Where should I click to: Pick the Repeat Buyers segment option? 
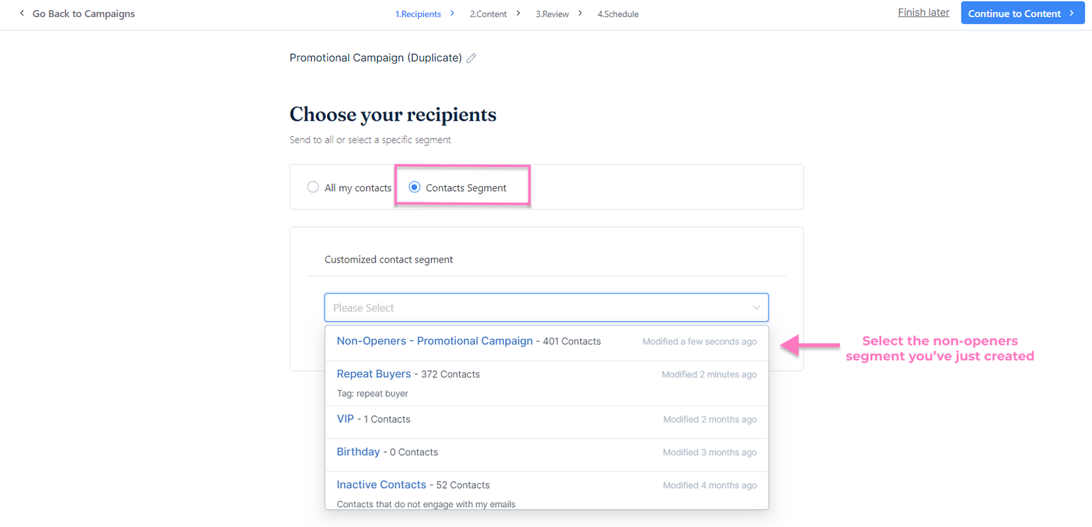374,374
